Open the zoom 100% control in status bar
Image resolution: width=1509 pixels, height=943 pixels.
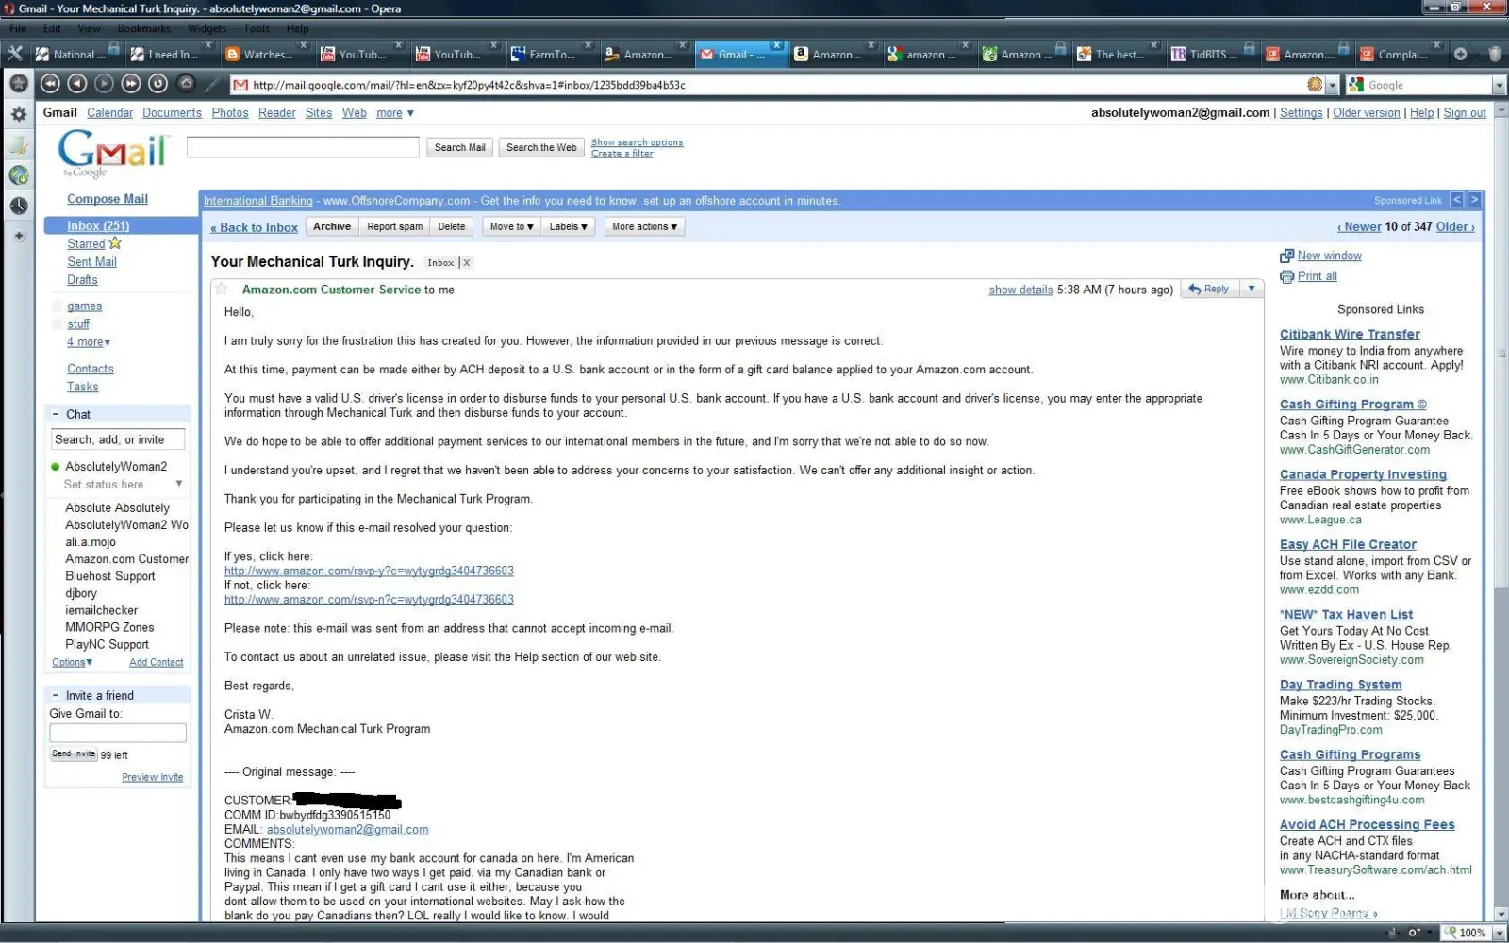point(1473,933)
